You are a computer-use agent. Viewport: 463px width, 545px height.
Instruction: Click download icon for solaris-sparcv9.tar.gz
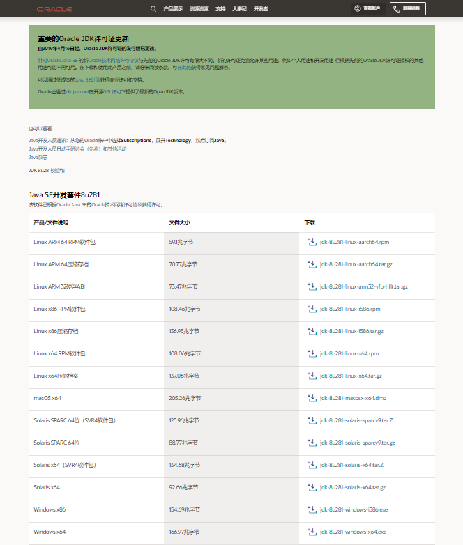pyautogui.click(x=312, y=443)
